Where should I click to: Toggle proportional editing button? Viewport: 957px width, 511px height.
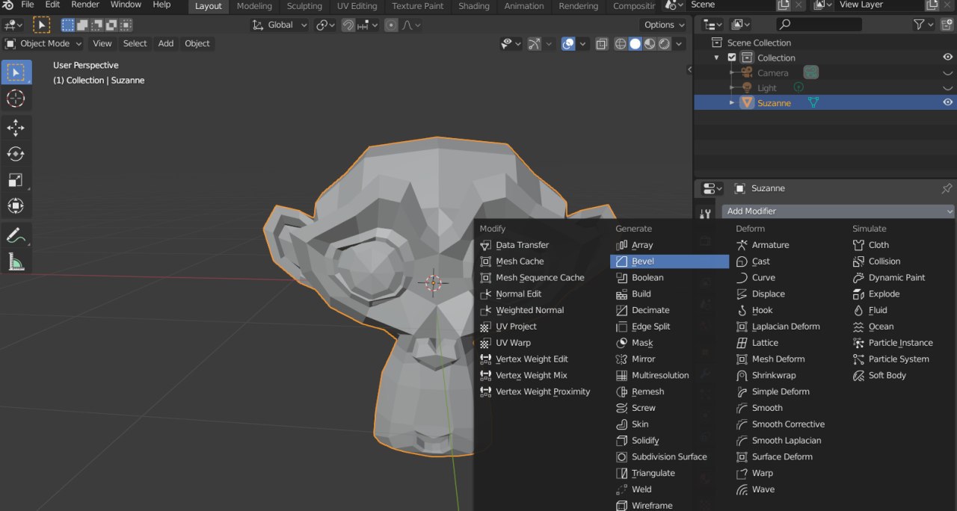391,25
